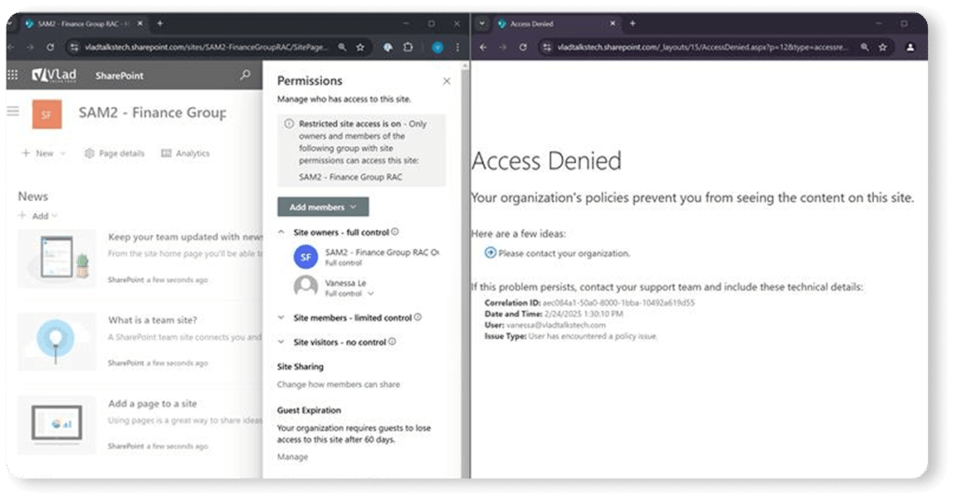Switch to SAM2 Finance Group RAC tab
Image resolution: width=953 pixels, height=498 pixels.
click(83, 23)
